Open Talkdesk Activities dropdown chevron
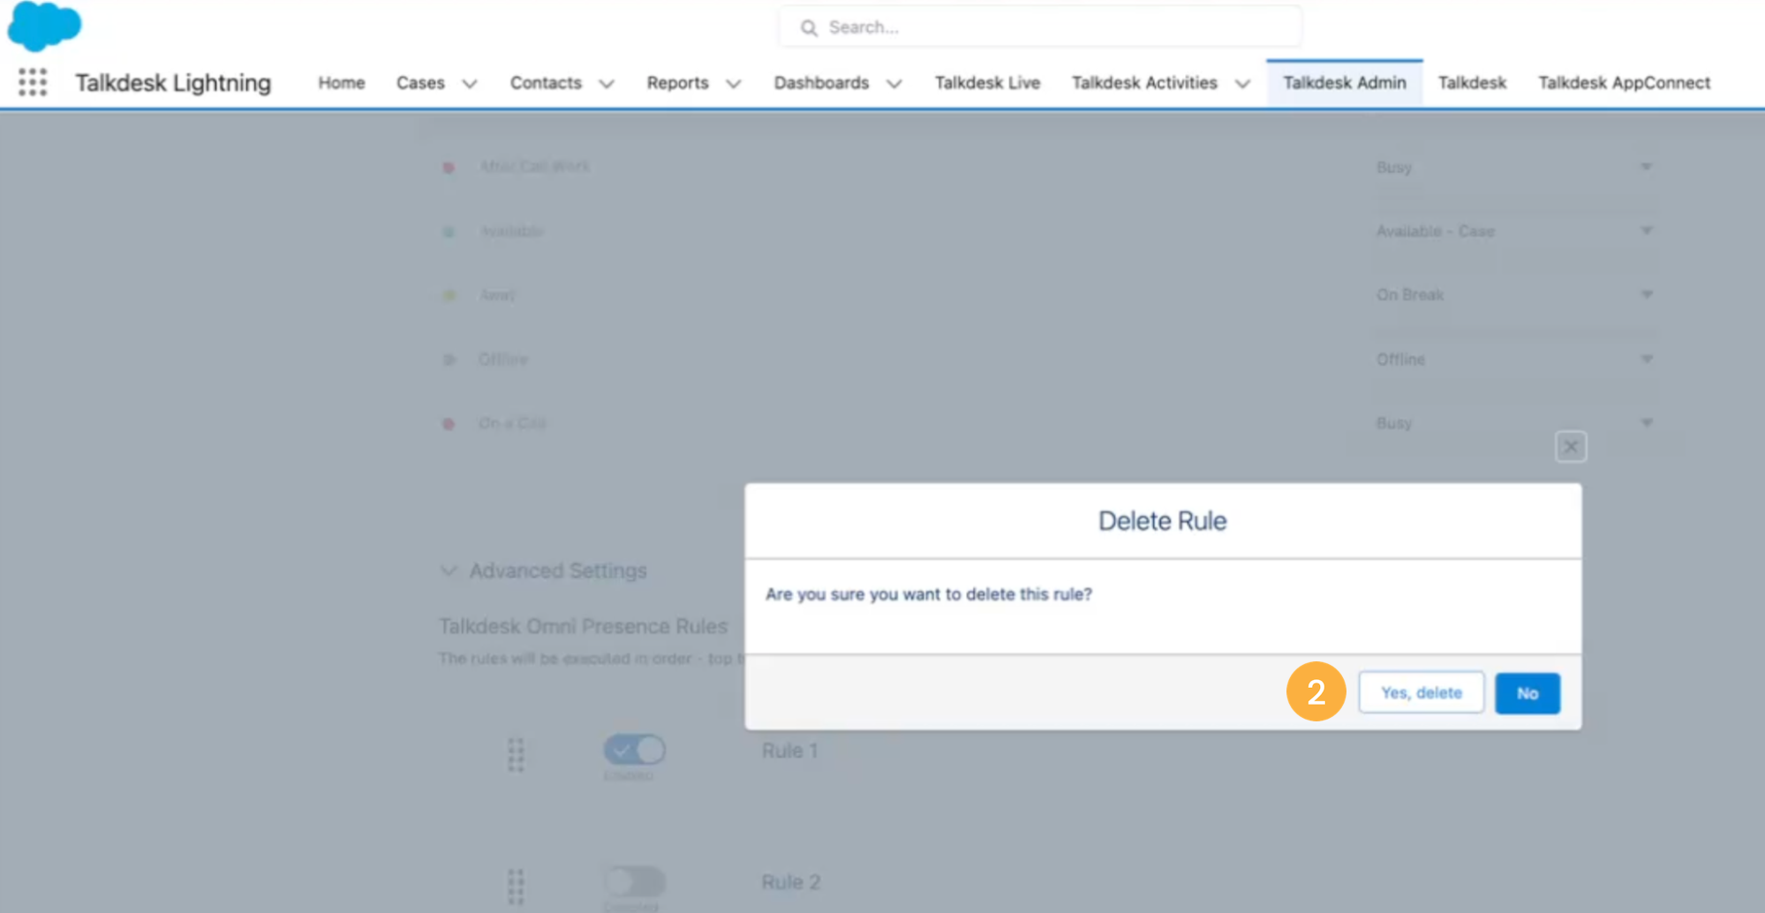Screen dimensions: 1765x913 (x=1242, y=84)
